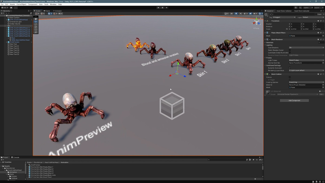Switch the scene view to 2D mode
Image resolution: width=325 pixels, height=183 pixels.
pyautogui.click(x=232, y=14)
